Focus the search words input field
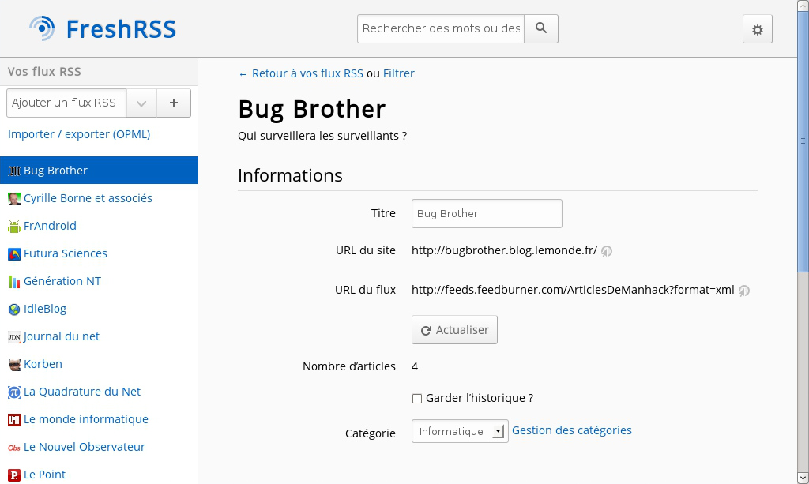809x484 pixels. pos(441,28)
